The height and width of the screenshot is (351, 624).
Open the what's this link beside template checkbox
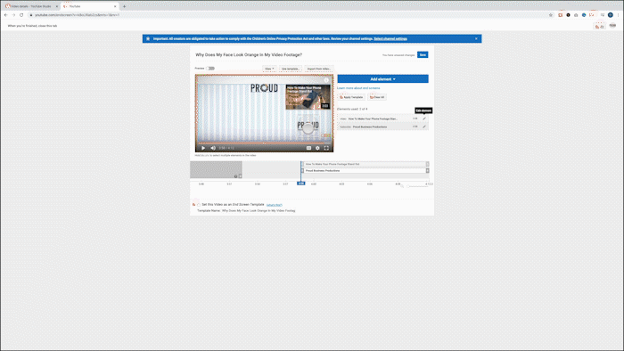coord(275,205)
